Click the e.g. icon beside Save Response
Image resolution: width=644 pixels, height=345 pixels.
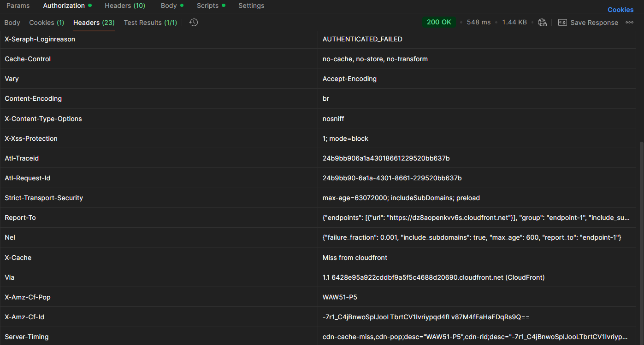click(x=562, y=23)
